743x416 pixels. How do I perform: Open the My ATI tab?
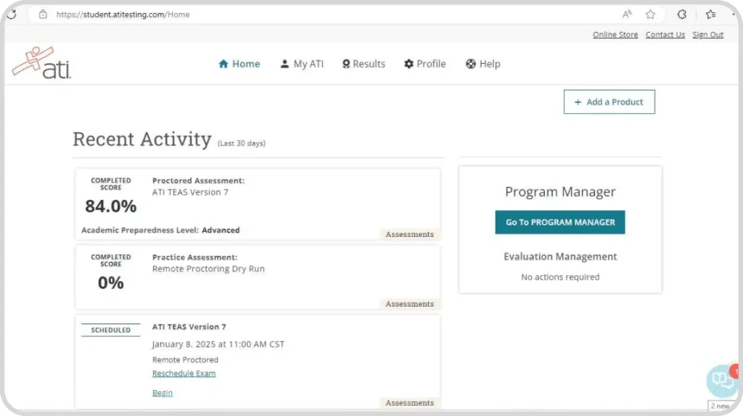(302, 64)
